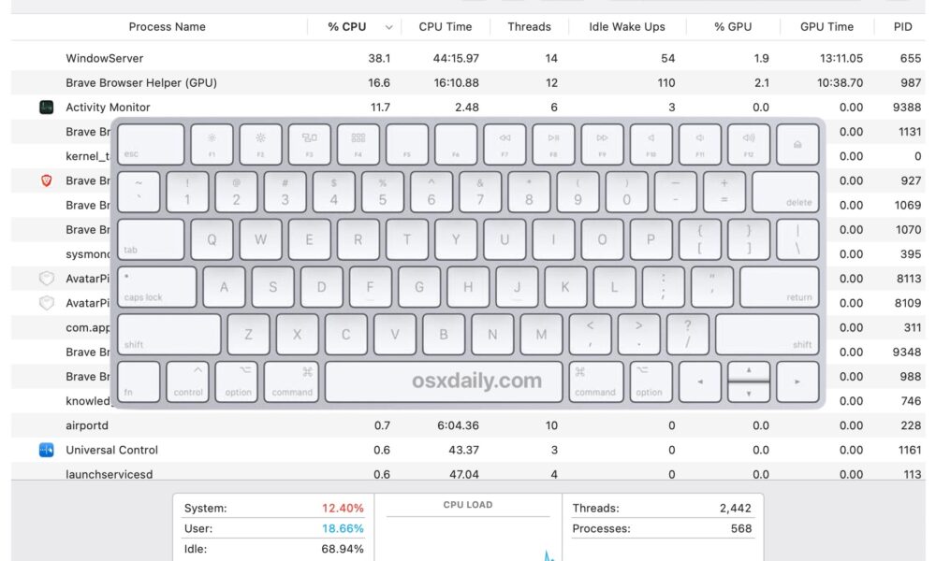Click the PID 1070 cell
The width and height of the screenshot is (936, 561).
pyautogui.click(x=908, y=229)
